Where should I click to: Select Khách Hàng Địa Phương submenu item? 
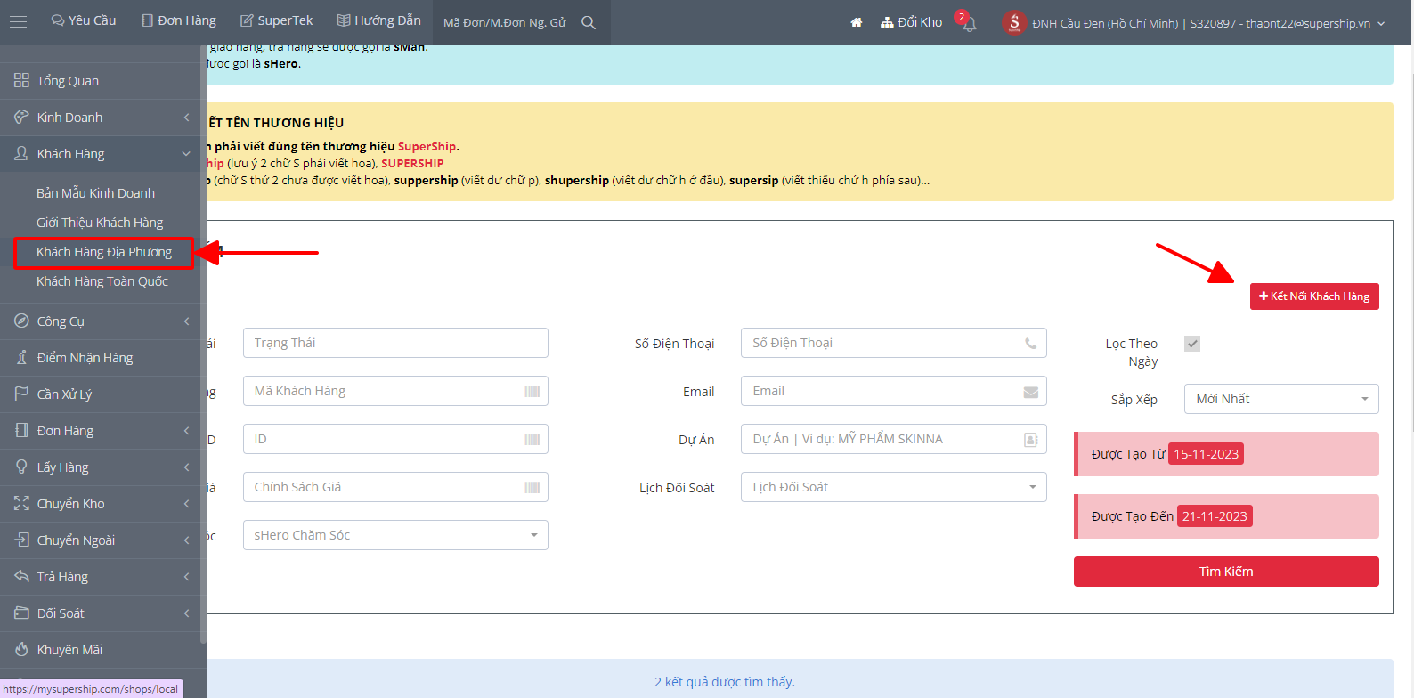click(103, 252)
